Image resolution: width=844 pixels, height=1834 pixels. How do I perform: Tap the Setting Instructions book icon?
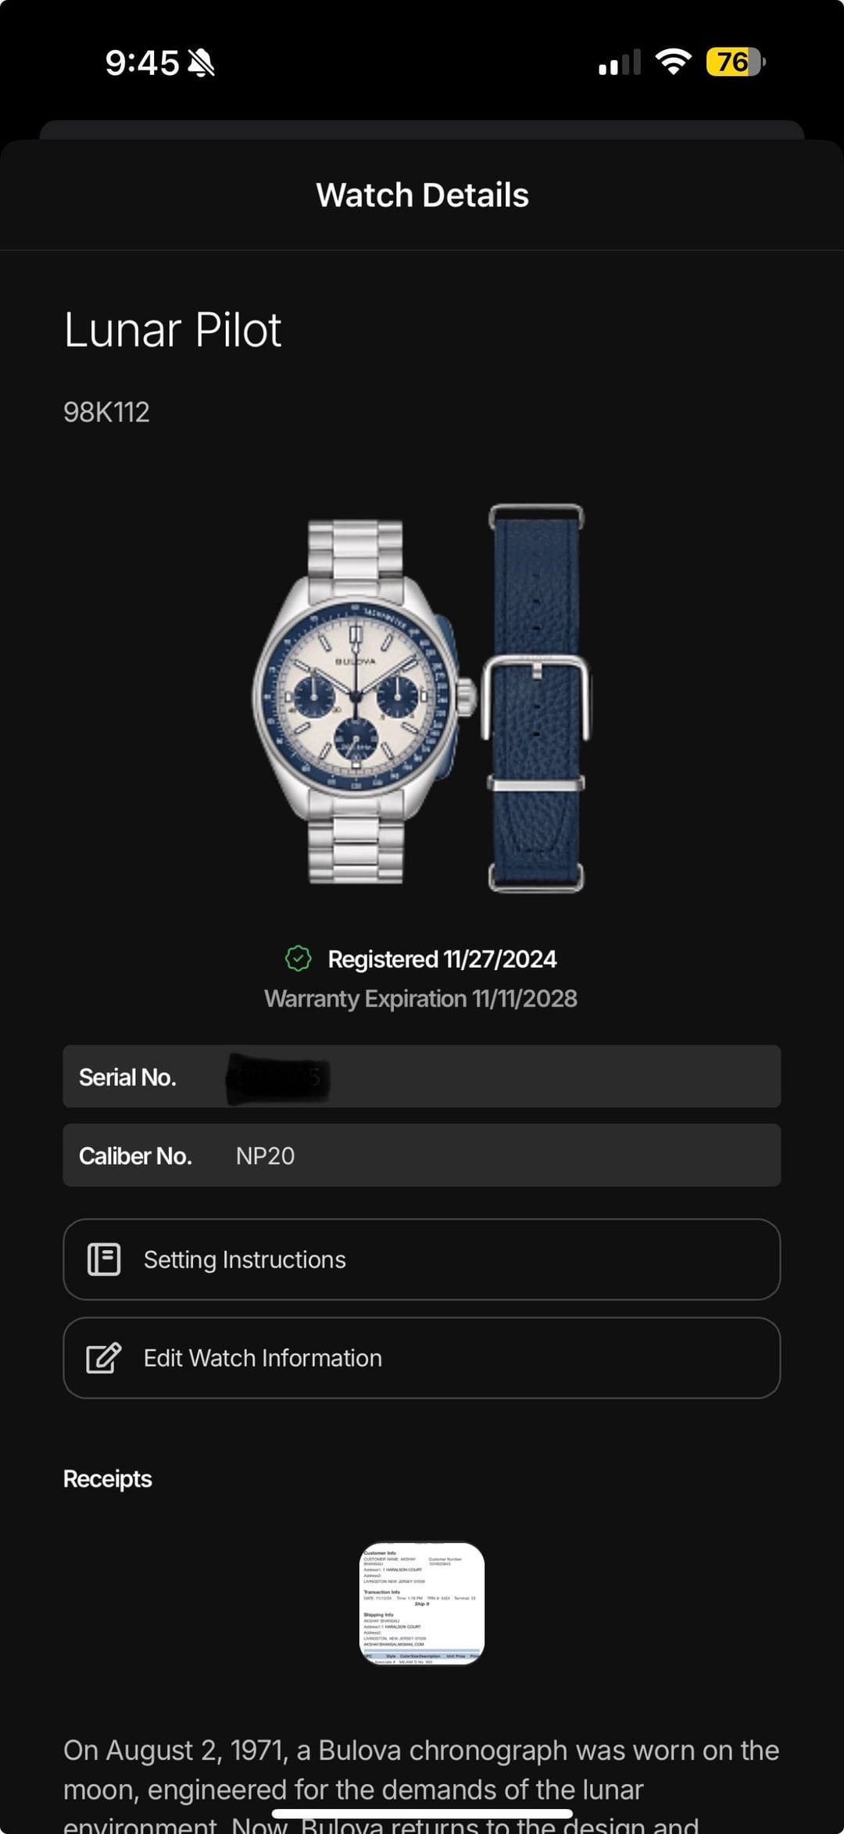click(104, 1259)
